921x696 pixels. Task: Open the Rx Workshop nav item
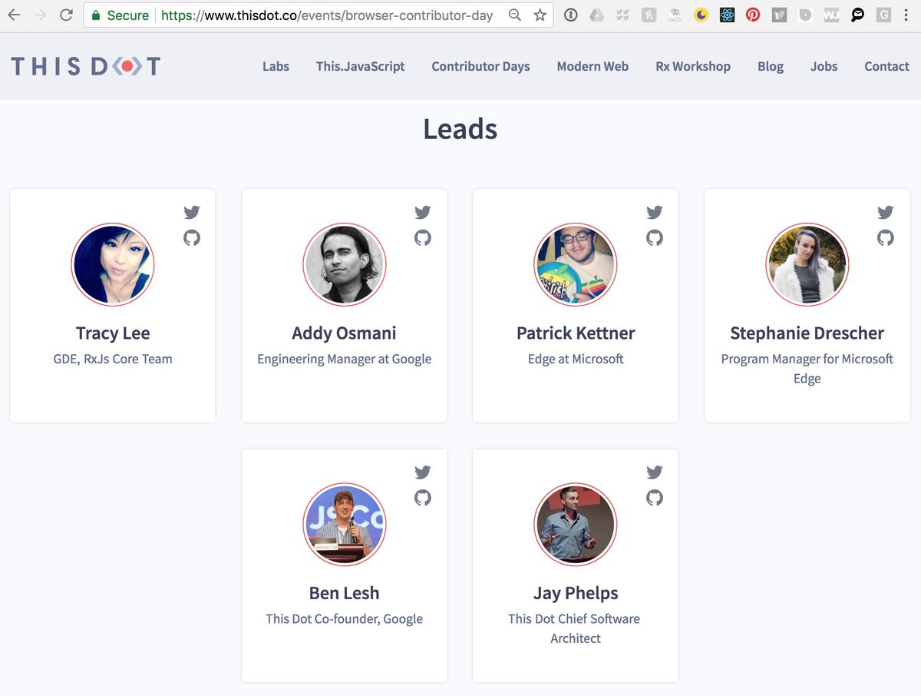(x=693, y=66)
